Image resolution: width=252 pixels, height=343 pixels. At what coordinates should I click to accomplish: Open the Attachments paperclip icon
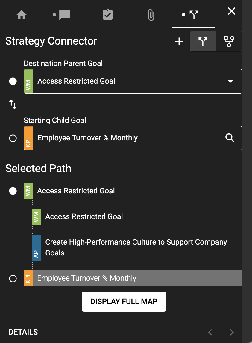point(151,14)
